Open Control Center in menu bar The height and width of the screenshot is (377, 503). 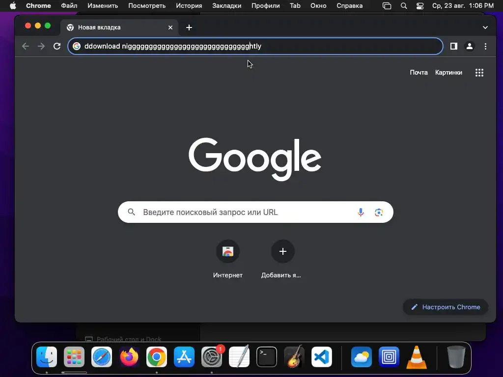click(x=419, y=6)
